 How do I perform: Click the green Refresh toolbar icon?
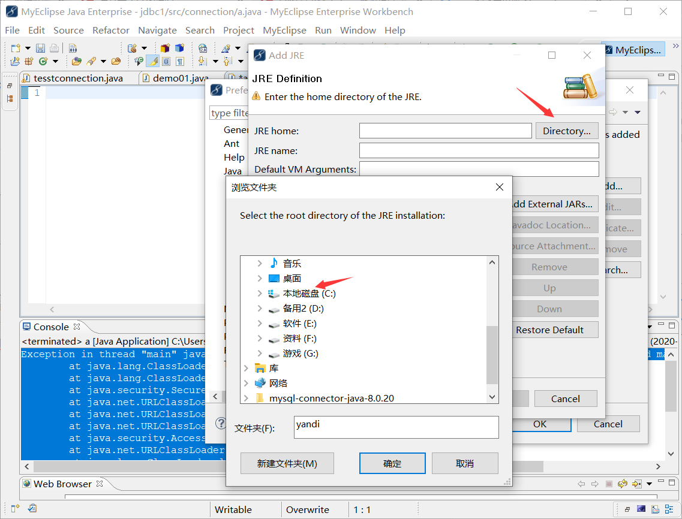click(42, 61)
